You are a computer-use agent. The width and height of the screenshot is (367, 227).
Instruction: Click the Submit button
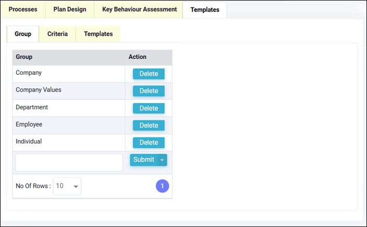144,160
